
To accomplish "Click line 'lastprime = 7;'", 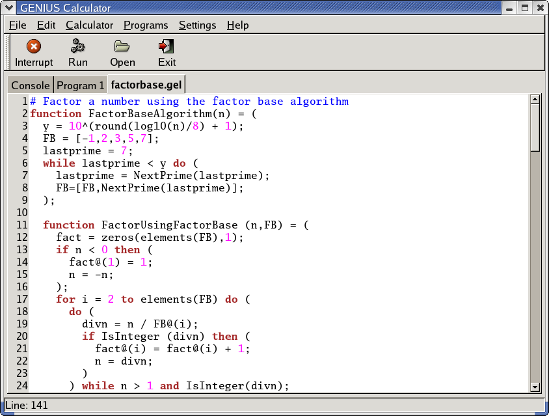I will 88,151.
